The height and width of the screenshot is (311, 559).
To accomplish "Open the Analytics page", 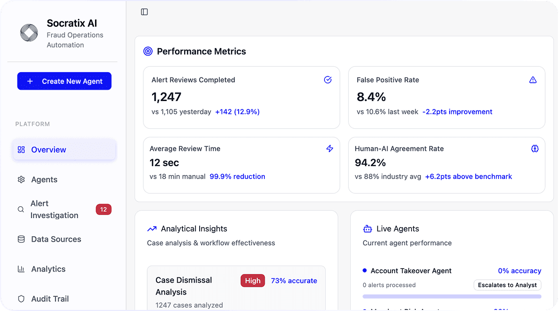I will 48,269.
